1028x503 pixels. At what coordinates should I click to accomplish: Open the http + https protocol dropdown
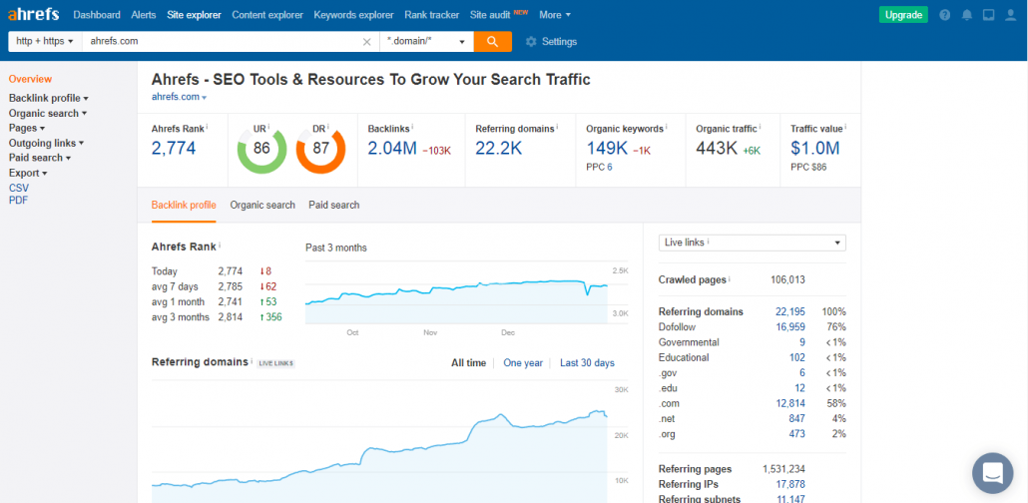[x=45, y=41]
